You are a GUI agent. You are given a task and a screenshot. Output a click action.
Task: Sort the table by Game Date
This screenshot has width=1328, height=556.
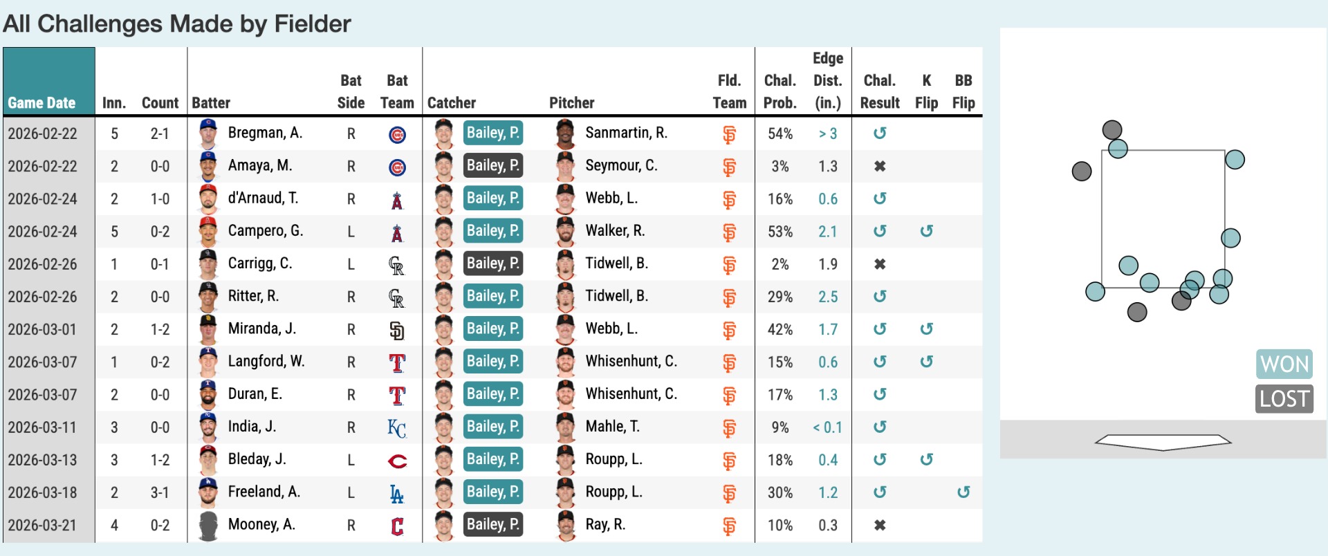[x=41, y=103]
